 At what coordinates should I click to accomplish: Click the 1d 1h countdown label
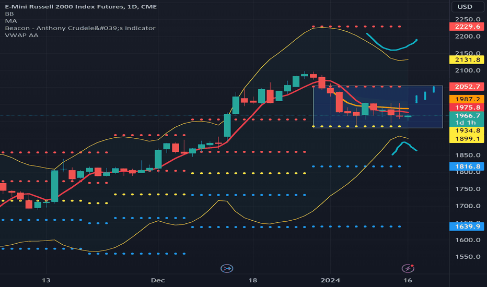(467, 123)
